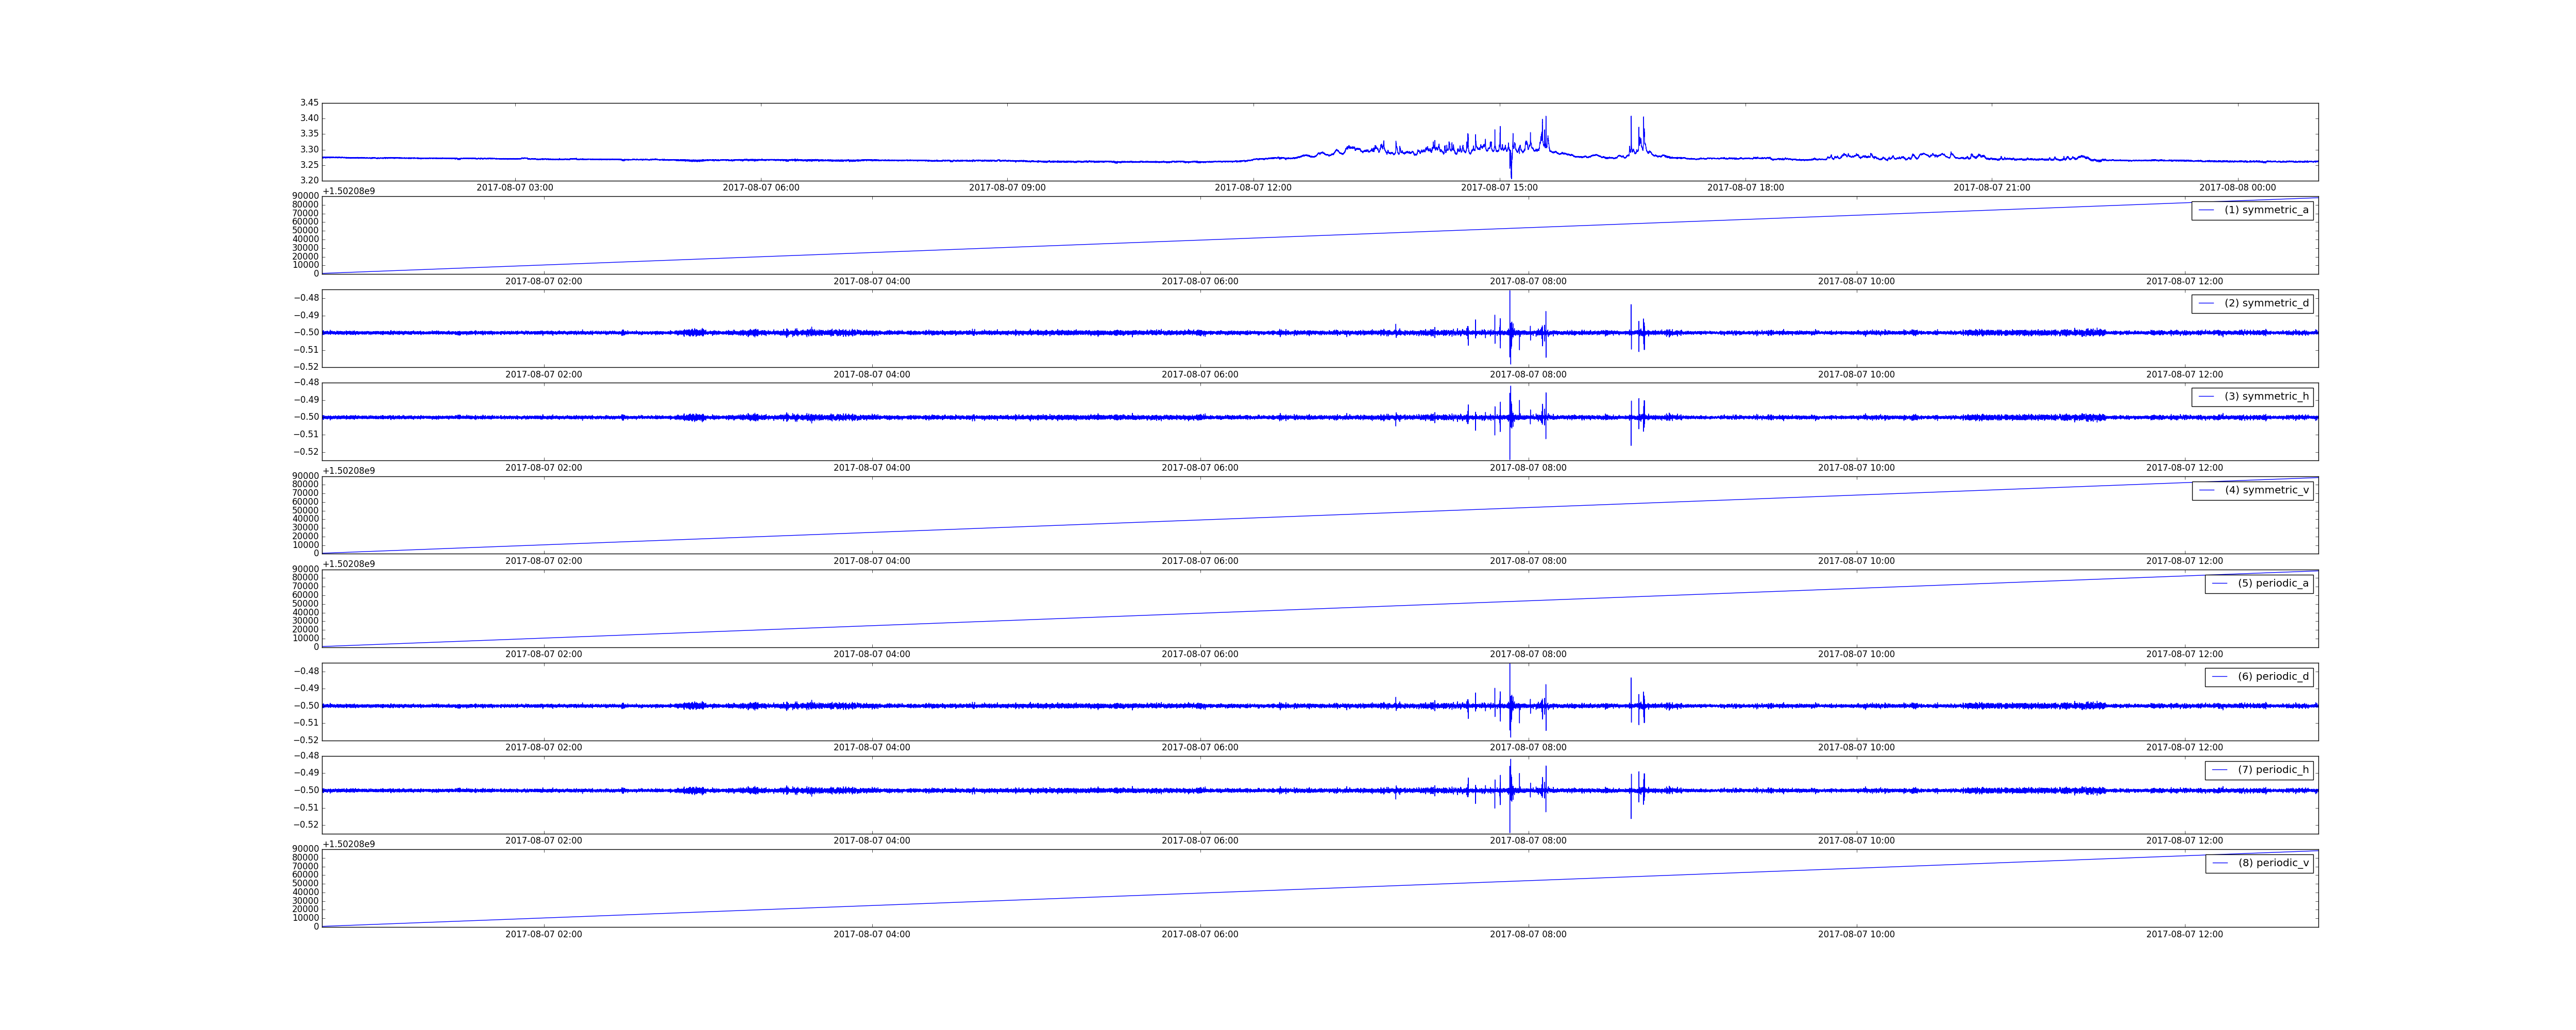Select the "2017-08-07 15:00" x-axis tick label

tap(1499, 188)
